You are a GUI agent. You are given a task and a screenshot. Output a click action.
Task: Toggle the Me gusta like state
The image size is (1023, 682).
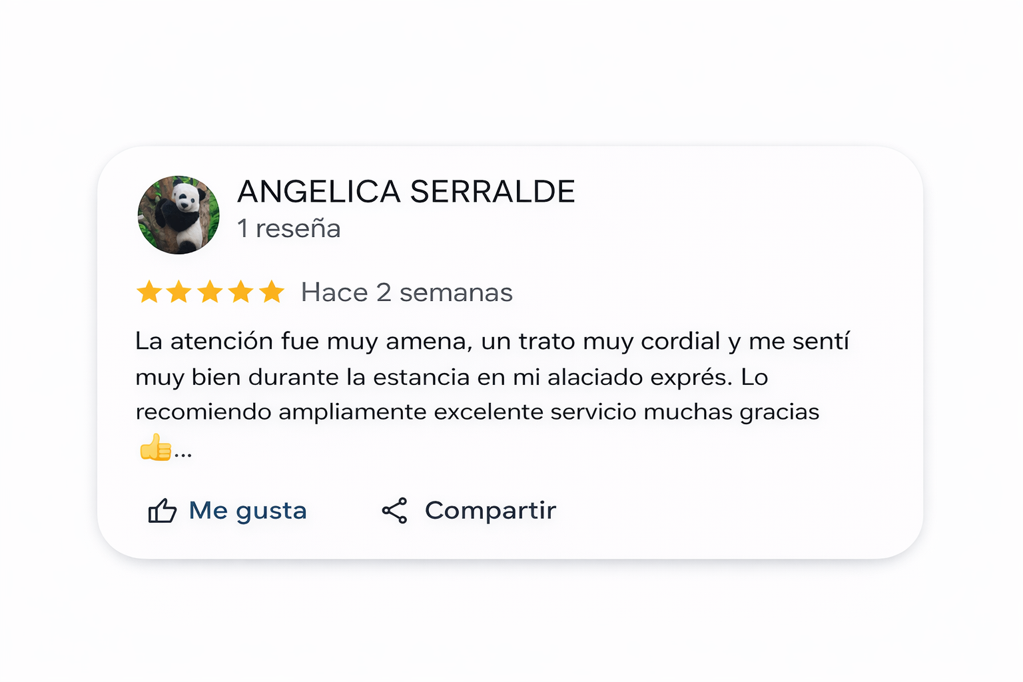point(226,510)
